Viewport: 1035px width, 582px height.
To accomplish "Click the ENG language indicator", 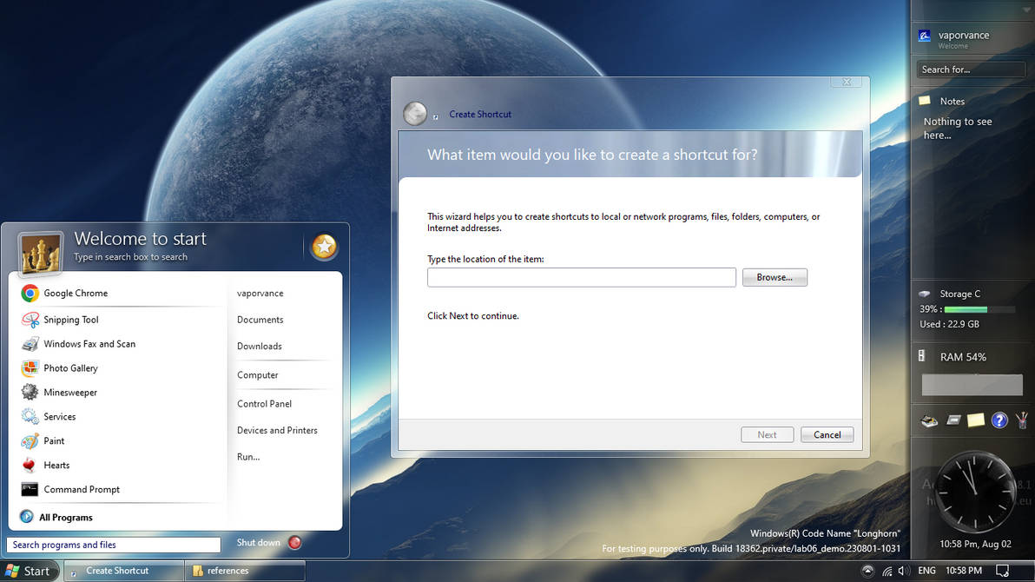I will (926, 571).
